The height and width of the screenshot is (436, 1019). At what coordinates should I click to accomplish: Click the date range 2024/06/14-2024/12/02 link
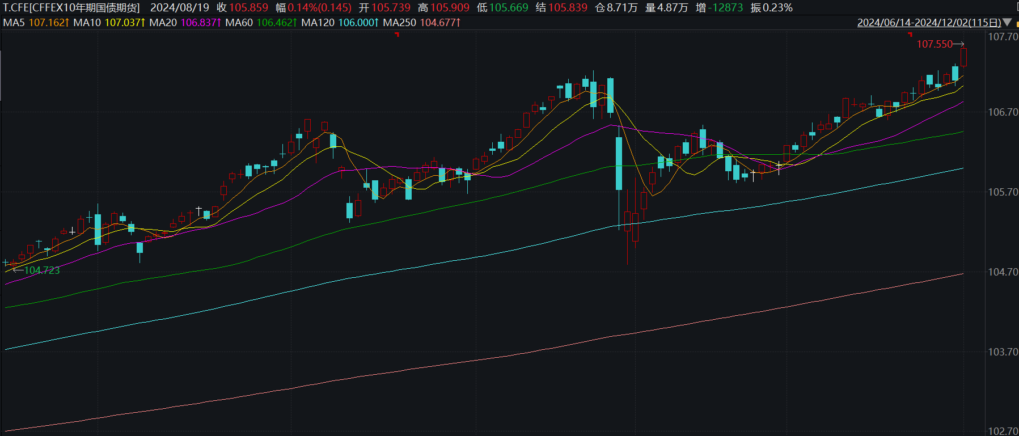click(x=928, y=23)
